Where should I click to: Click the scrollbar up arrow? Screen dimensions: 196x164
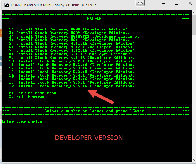(x=194, y=12)
